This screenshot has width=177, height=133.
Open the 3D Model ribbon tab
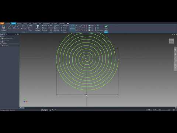click(x=8, y=23)
